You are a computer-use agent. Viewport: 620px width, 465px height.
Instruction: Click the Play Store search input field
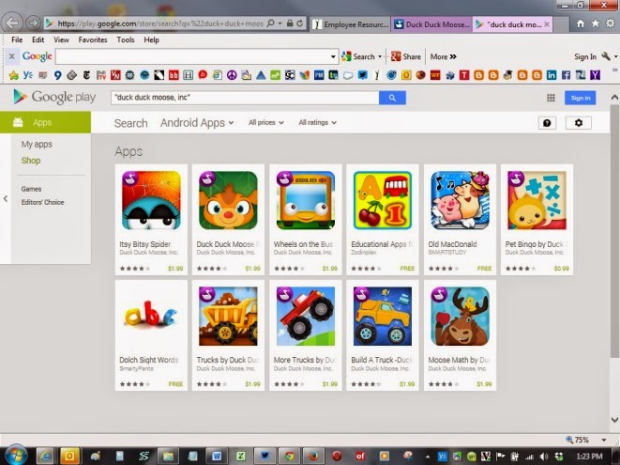(x=245, y=98)
